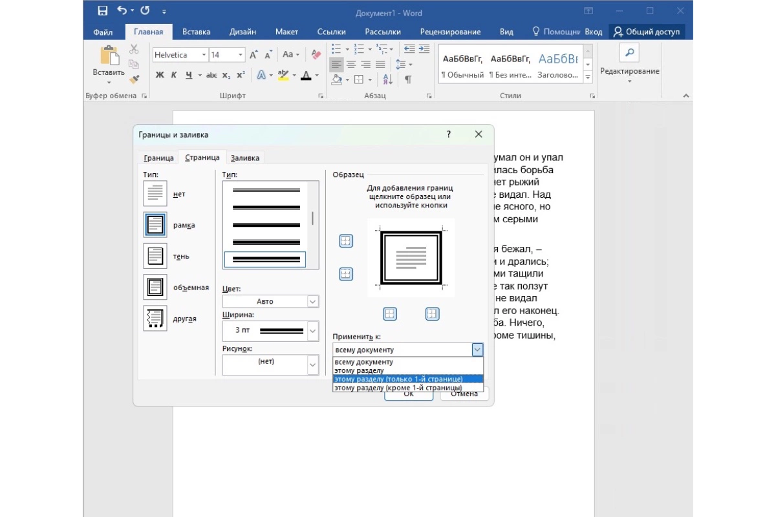Open the Вставка ribbon tab
Image resolution: width=776 pixels, height=517 pixels.
[x=197, y=32]
